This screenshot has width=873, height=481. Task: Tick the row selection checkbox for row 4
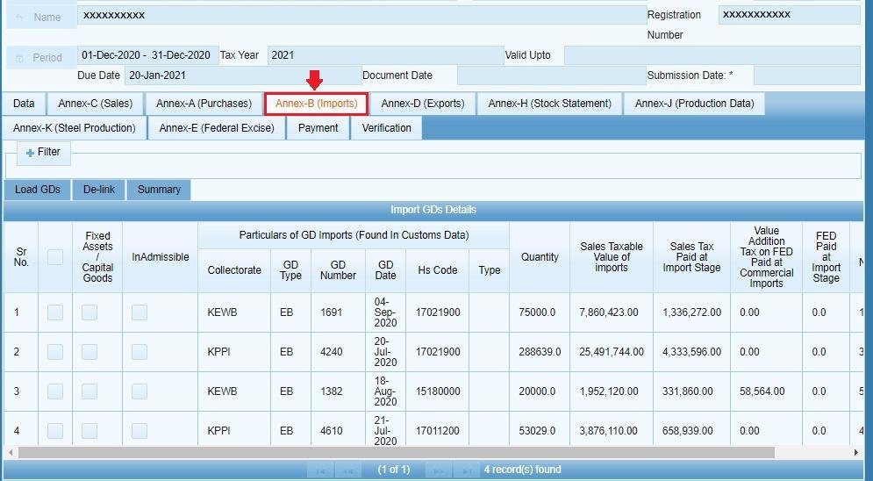[x=55, y=431]
